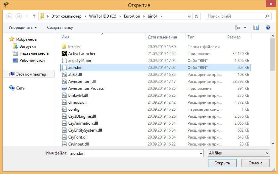Sort files by Дата изменения column
Viewport: 278px width, 174px height.
162,37
